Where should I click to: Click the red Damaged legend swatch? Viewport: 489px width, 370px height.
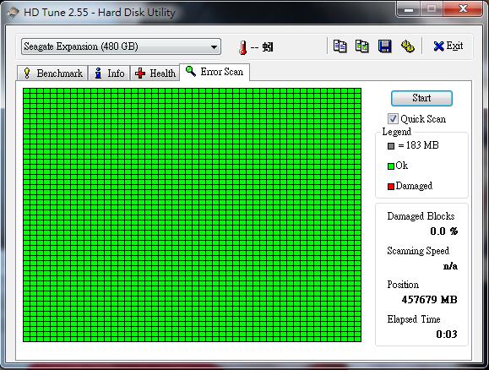pos(391,187)
